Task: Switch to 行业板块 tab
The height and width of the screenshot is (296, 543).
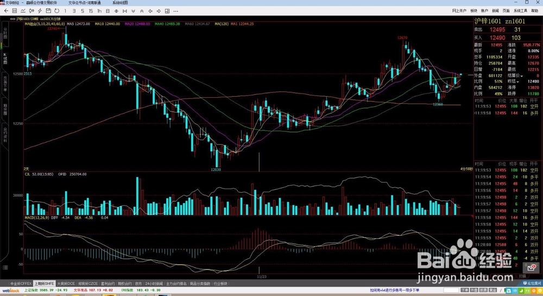Action: 220,284
